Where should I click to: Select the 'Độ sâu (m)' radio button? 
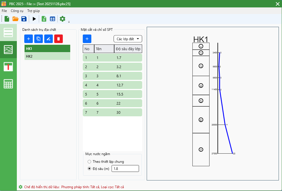click(89, 168)
